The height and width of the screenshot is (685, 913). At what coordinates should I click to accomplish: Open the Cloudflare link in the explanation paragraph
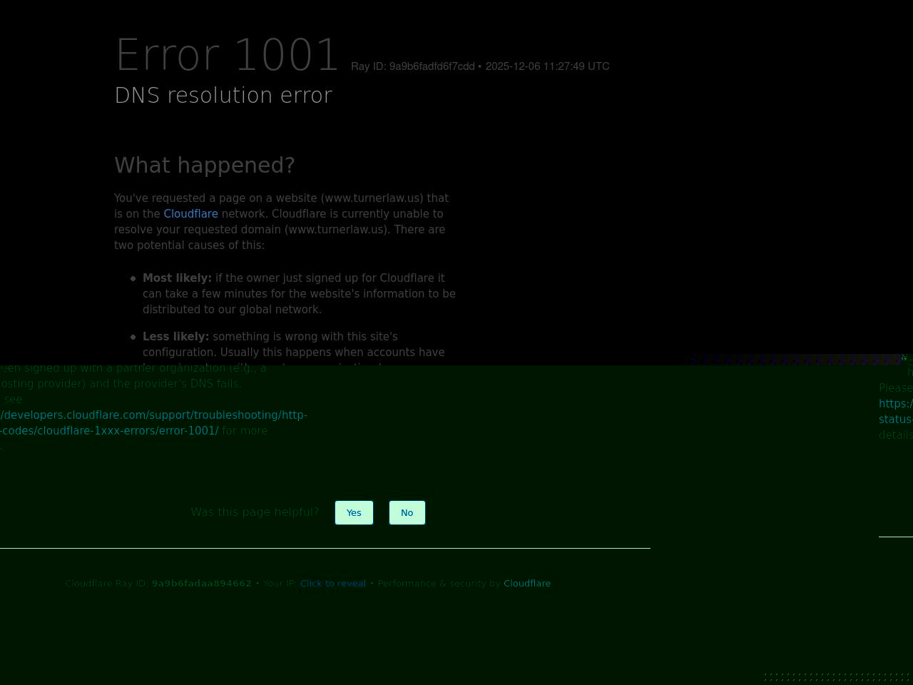coord(190,214)
